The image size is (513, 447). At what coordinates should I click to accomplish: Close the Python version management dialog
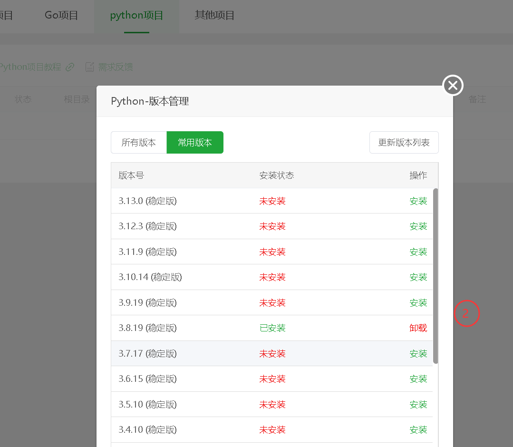pos(453,86)
